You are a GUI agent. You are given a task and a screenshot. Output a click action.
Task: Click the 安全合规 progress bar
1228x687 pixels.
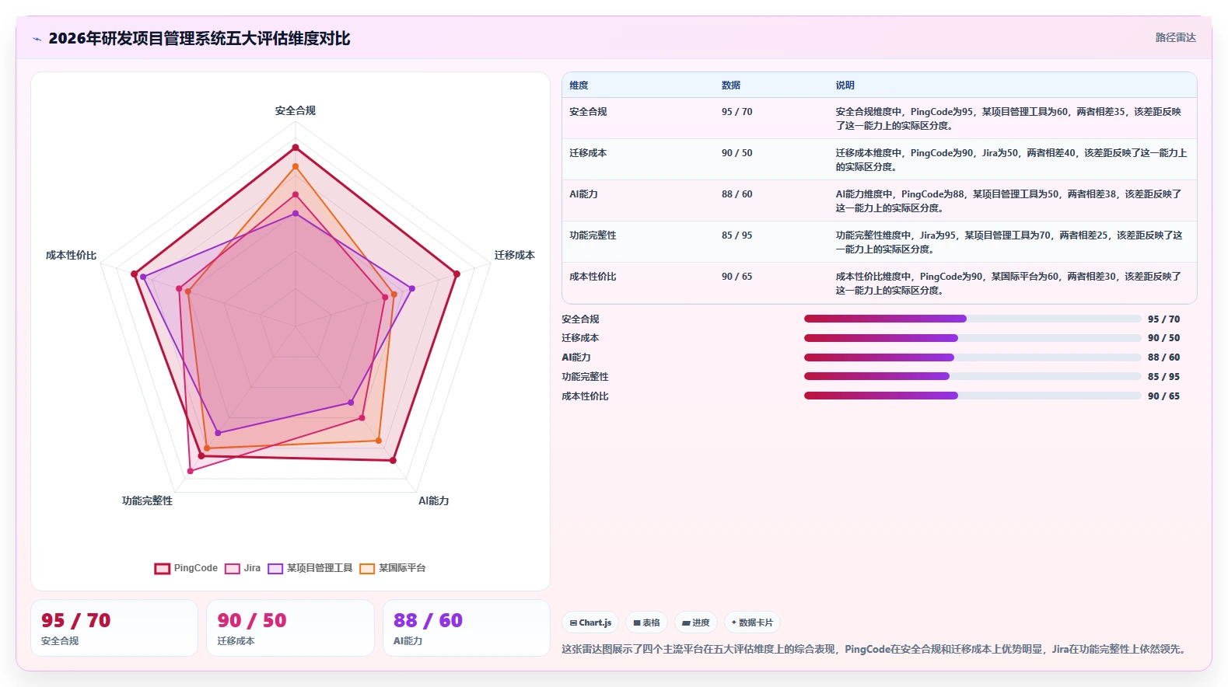[x=972, y=319]
